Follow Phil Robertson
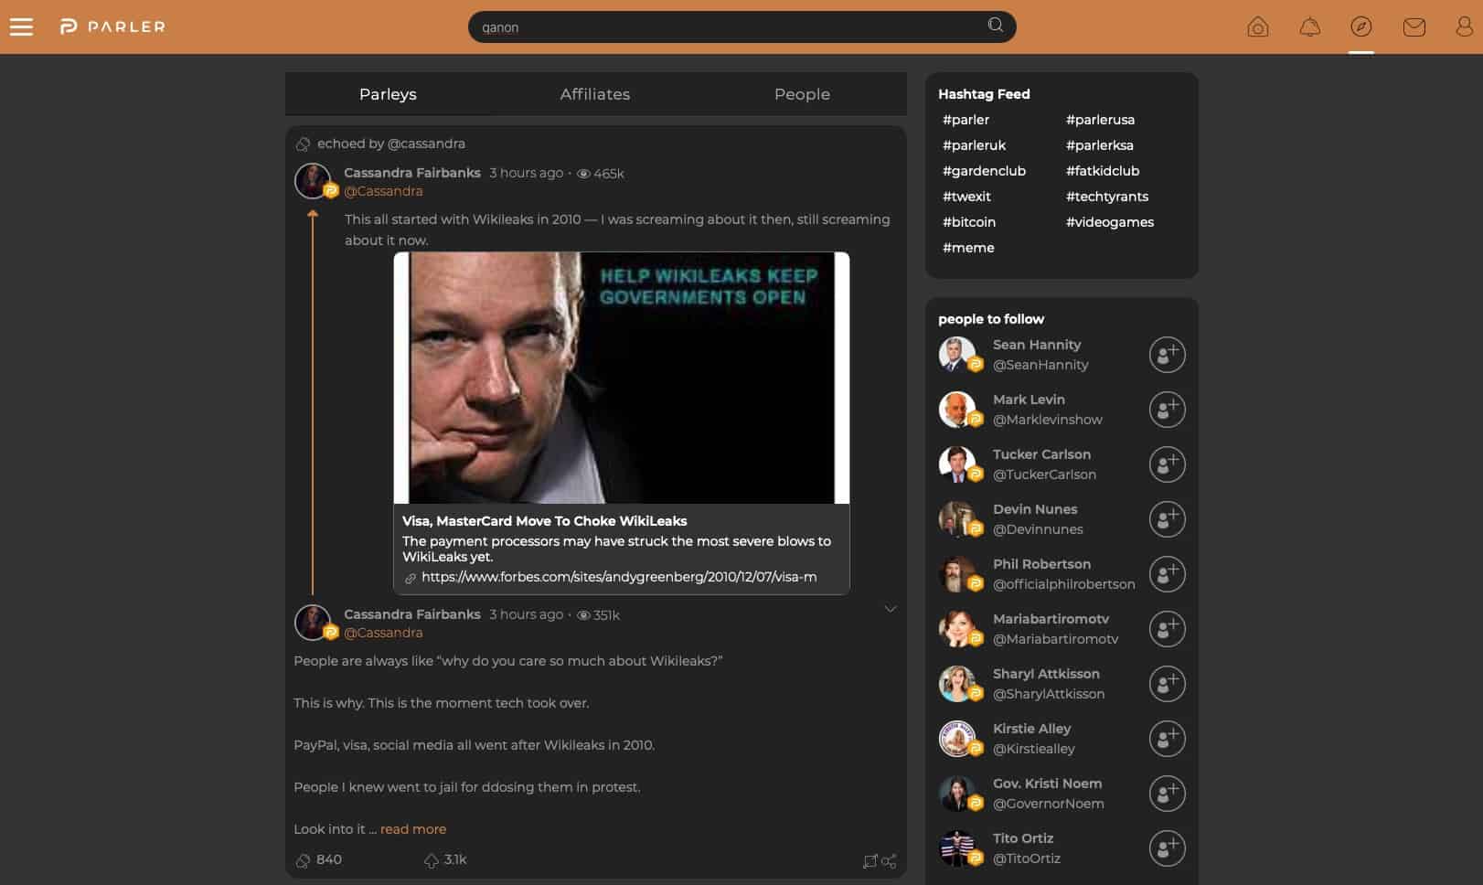Viewport: 1483px width, 885px height. [x=1168, y=574]
